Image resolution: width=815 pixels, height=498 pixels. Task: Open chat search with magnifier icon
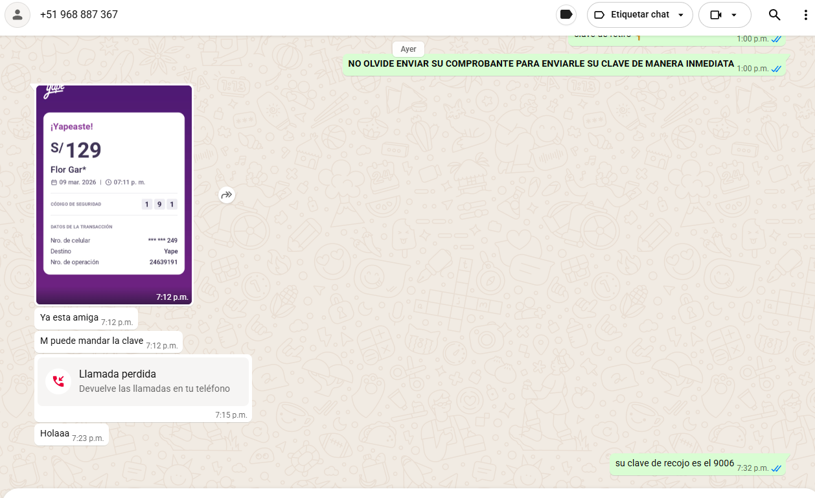[774, 15]
